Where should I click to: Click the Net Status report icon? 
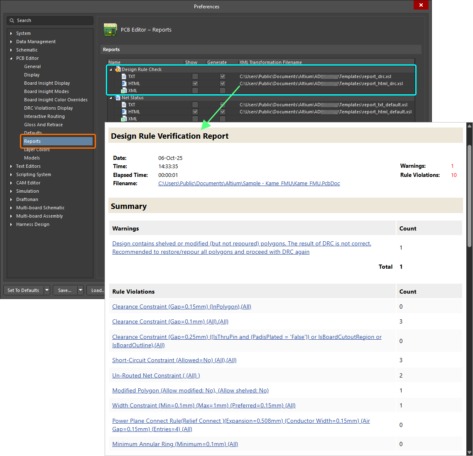coord(117,97)
